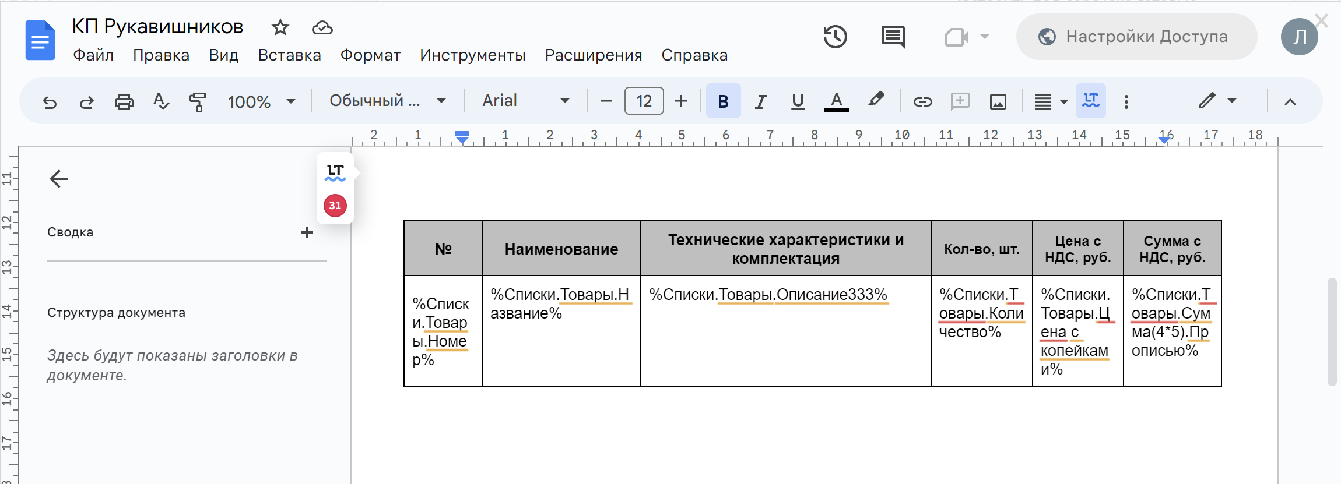Image resolution: width=1341 pixels, height=484 pixels.
Task: Open the account avatar Л
Action: [x=1299, y=37]
